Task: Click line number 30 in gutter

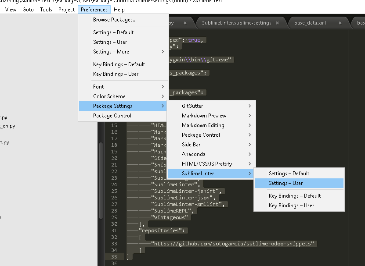Action: [114, 224]
